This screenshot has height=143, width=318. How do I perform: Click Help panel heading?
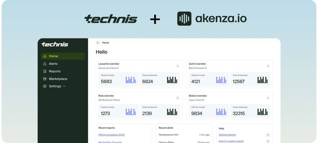(x=222, y=128)
